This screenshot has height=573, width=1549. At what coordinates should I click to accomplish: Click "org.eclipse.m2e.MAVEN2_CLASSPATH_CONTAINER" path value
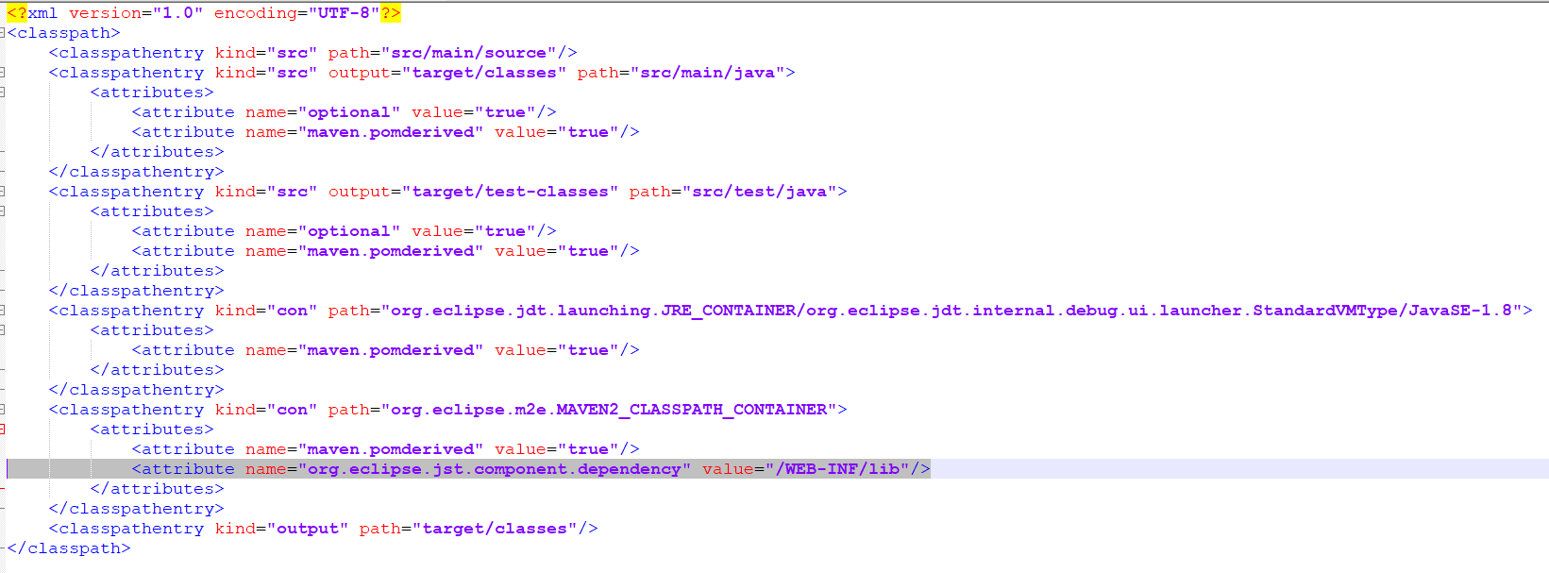[609, 410]
